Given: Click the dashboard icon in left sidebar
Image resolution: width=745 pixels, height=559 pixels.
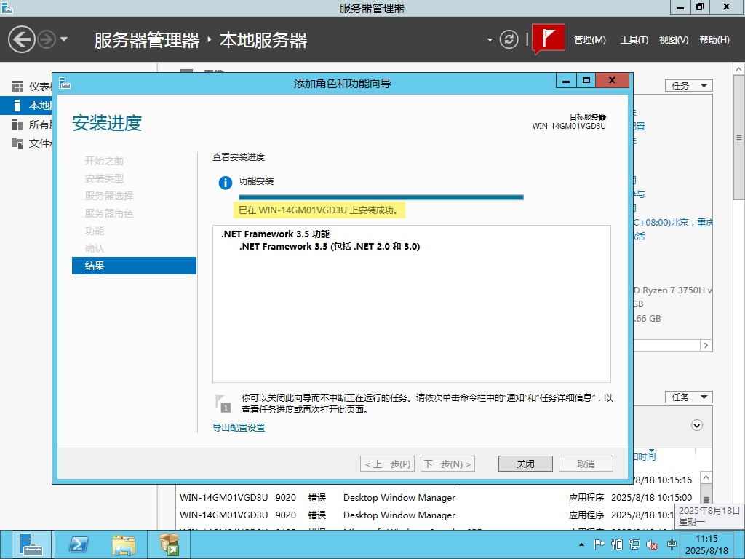Looking at the screenshot, I should point(17,87).
